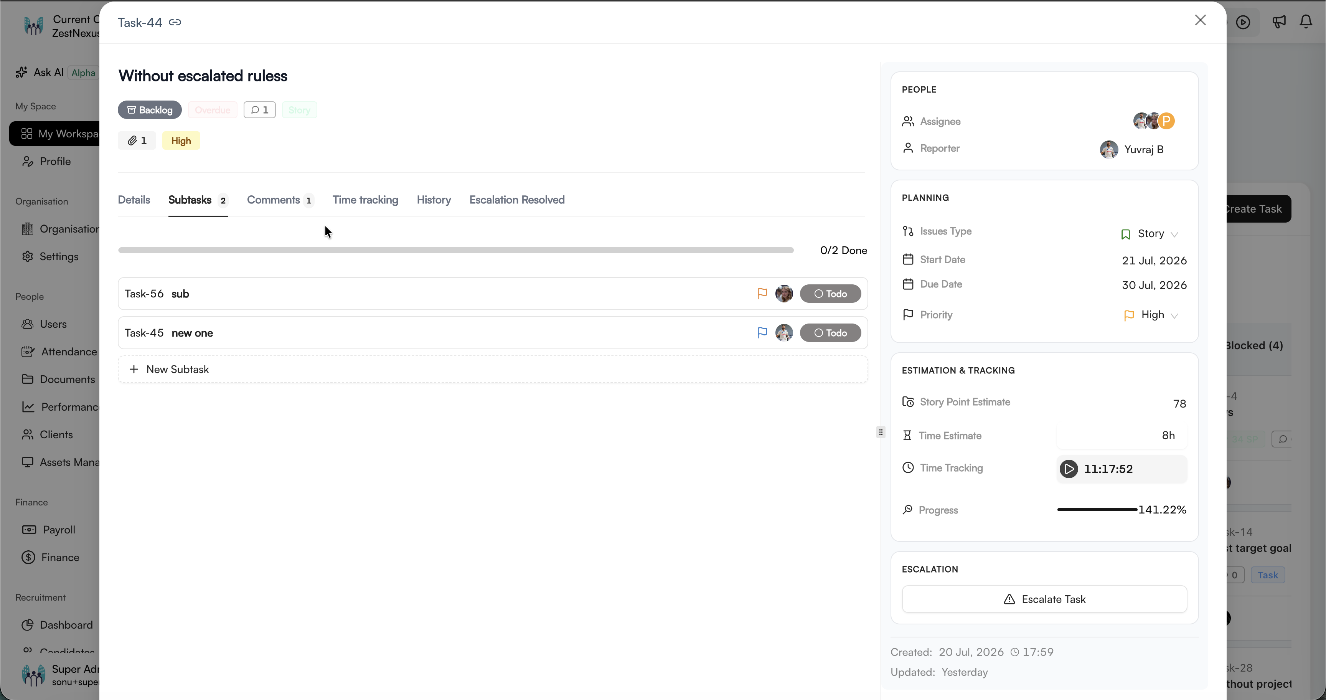
Task: Click the Assignee avatars group
Action: [1154, 121]
